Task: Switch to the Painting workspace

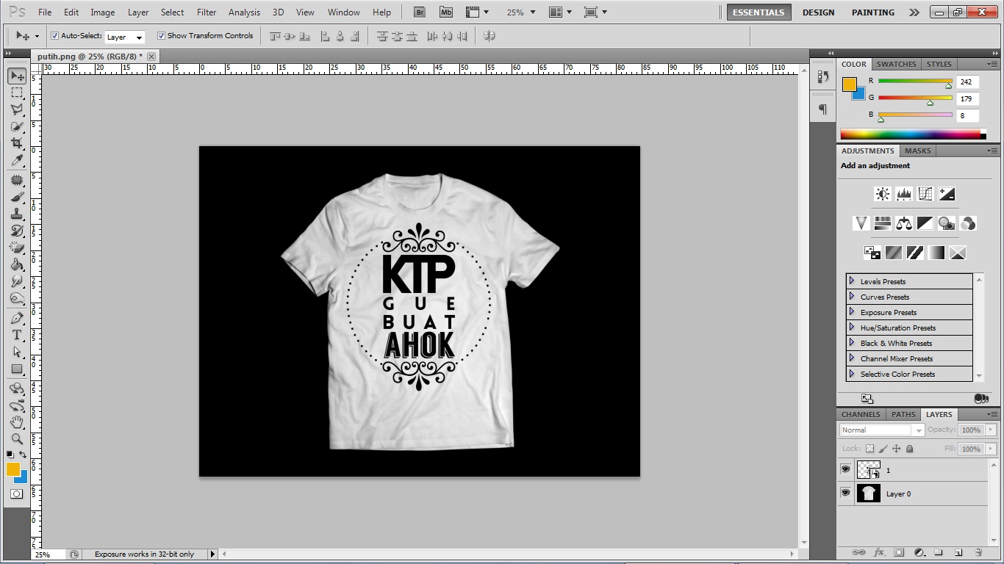Action: (x=873, y=12)
